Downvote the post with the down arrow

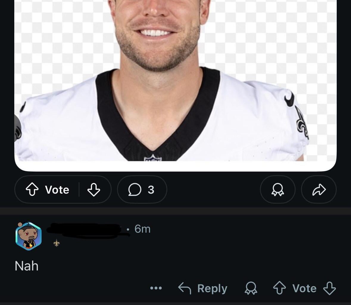click(x=94, y=189)
